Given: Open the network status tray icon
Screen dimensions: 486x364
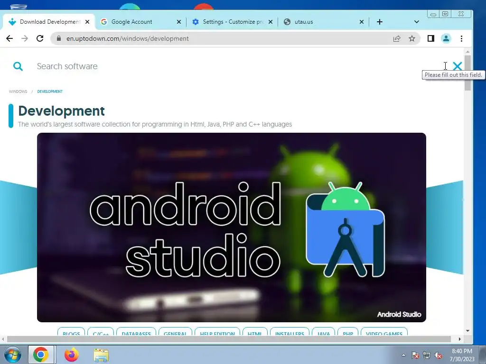Looking at the screenshot, I should point(427,355).
